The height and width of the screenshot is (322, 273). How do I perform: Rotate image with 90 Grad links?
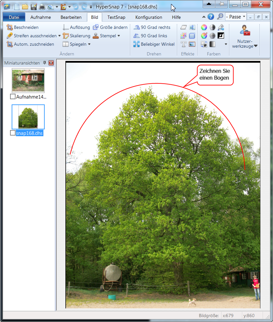click(x=150, y=36)
